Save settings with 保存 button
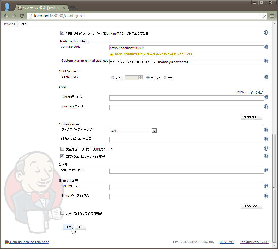278x249 pixels. pos(68,227)
